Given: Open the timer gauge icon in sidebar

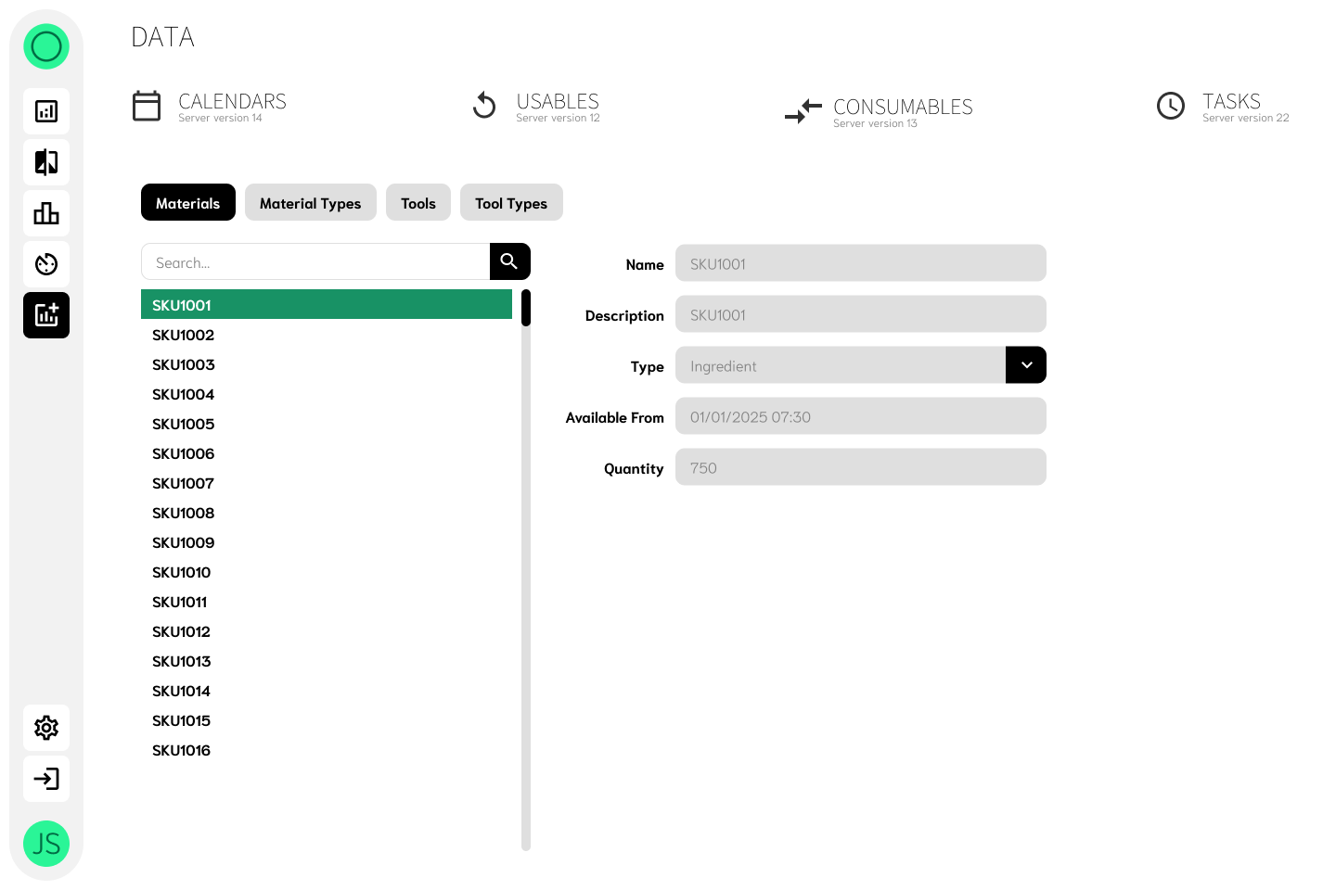Looking at the screenshot, I should pos(46,264).
